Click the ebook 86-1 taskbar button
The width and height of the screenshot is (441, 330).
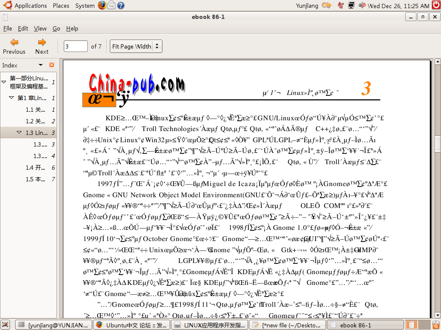pyautogui.click(x=365, y=325)
